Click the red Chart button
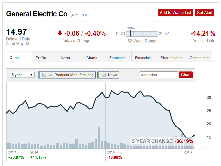 (186, 75)
